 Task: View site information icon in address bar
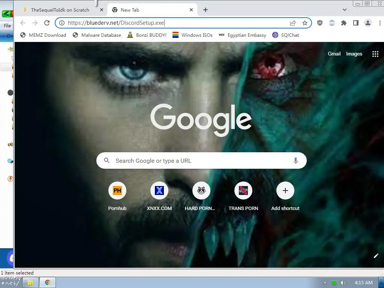(x=62, y=23)
